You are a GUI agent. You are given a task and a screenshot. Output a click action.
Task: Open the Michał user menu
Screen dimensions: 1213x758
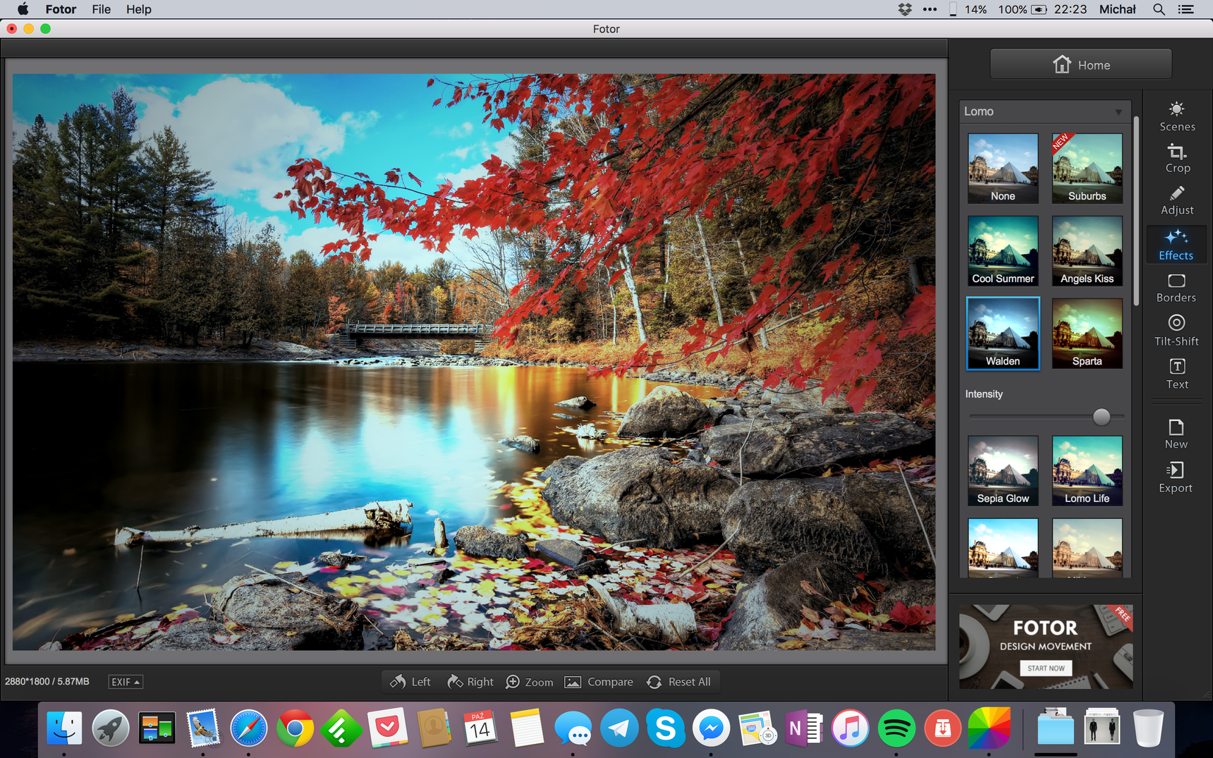pyautogui.click(x=1117, y=9)
